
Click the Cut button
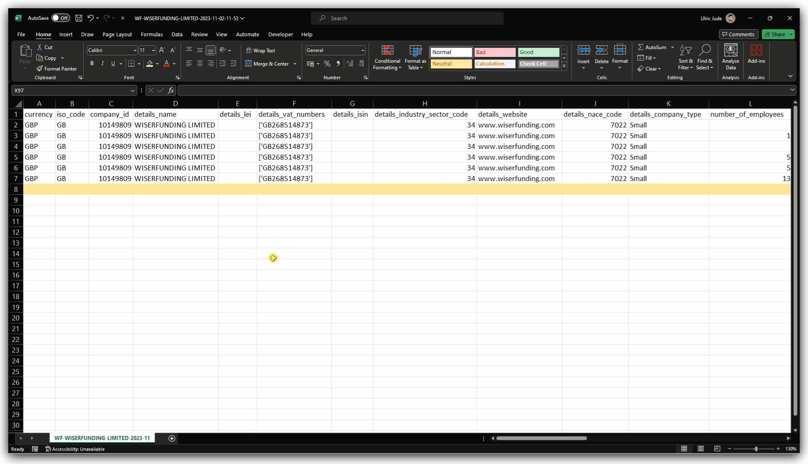point(45,47)
